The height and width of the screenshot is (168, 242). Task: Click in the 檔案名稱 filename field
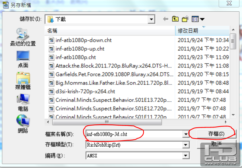pyautogui.click(x=134, y=134)
